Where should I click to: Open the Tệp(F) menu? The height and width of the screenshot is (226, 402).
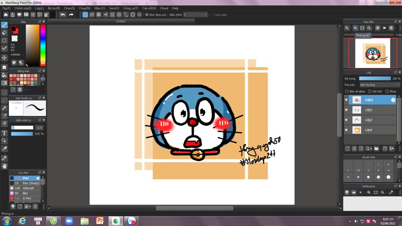coord(6,8)
